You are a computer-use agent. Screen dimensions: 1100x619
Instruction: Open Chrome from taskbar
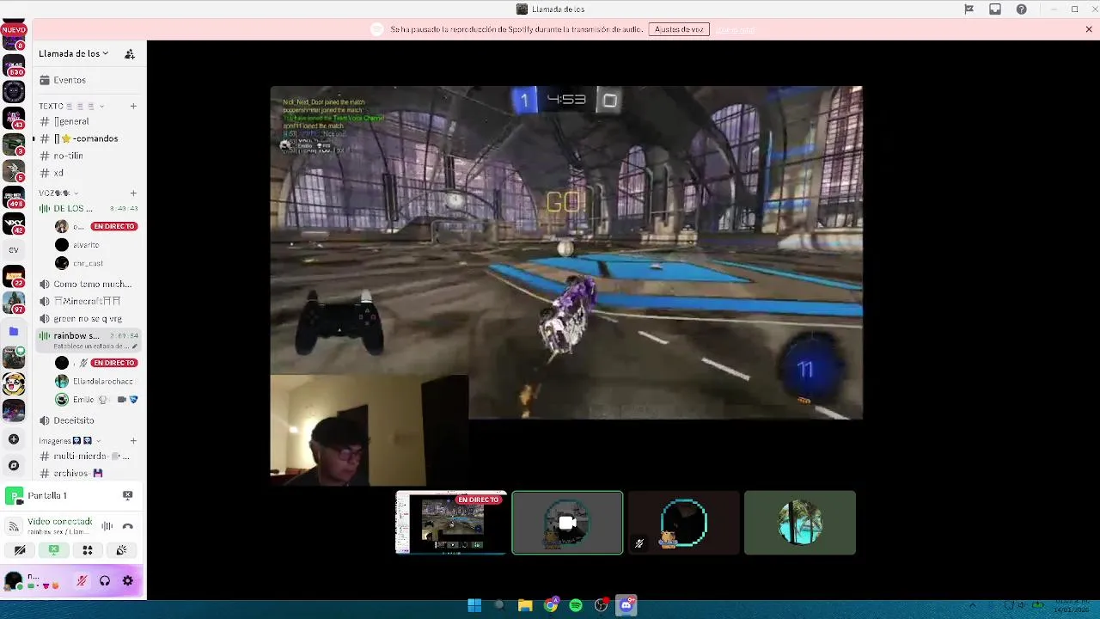[551, 605]
